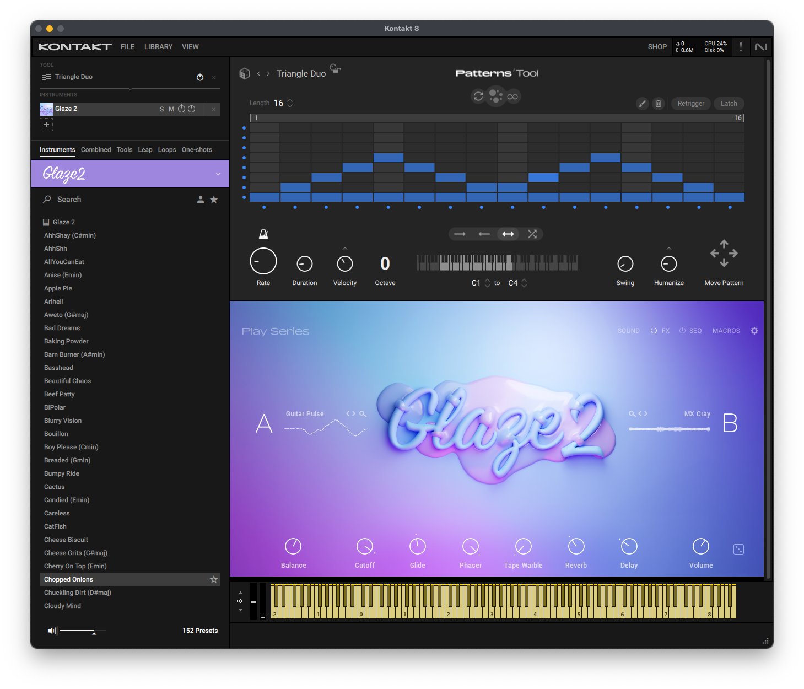The image size is (804, 689).
Task: Switch to the Combined tab
Action: [x=96, y=150]
